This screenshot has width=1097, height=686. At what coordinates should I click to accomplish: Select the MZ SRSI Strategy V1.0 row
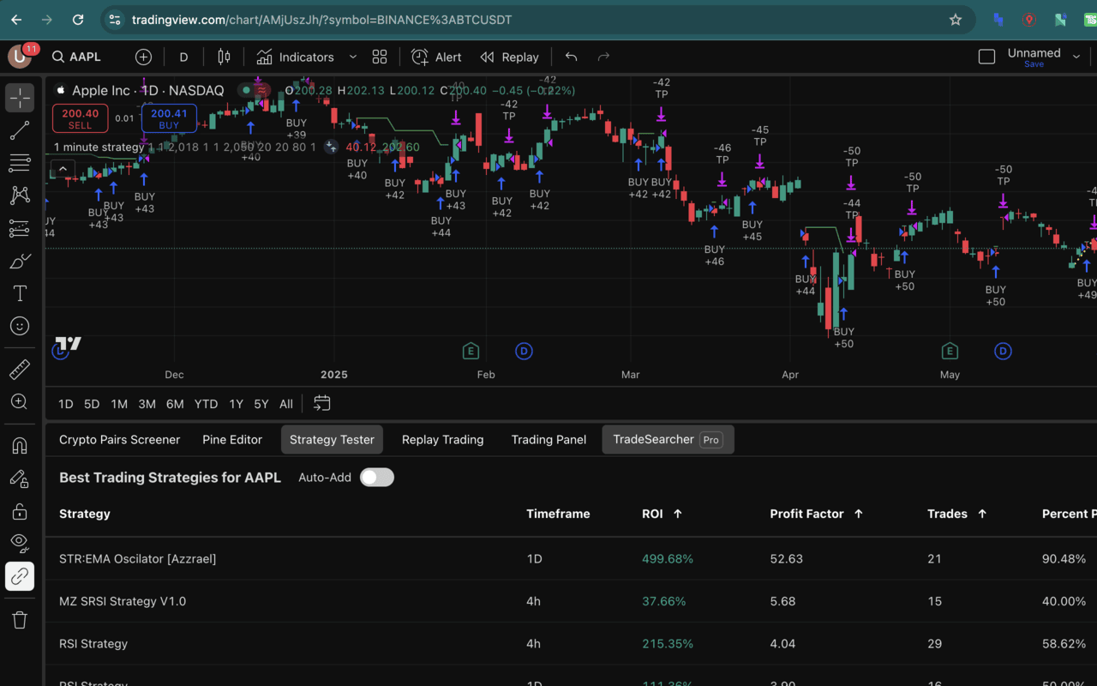click(x=571, y=601)
